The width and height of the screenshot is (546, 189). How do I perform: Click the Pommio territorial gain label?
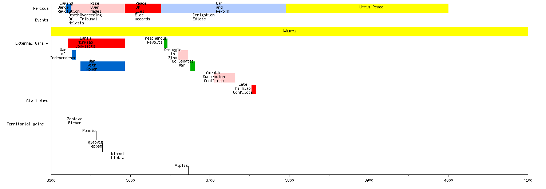point(89,130)
